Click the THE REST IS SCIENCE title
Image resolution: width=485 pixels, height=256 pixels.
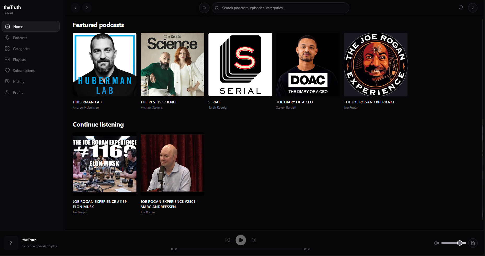159,102
